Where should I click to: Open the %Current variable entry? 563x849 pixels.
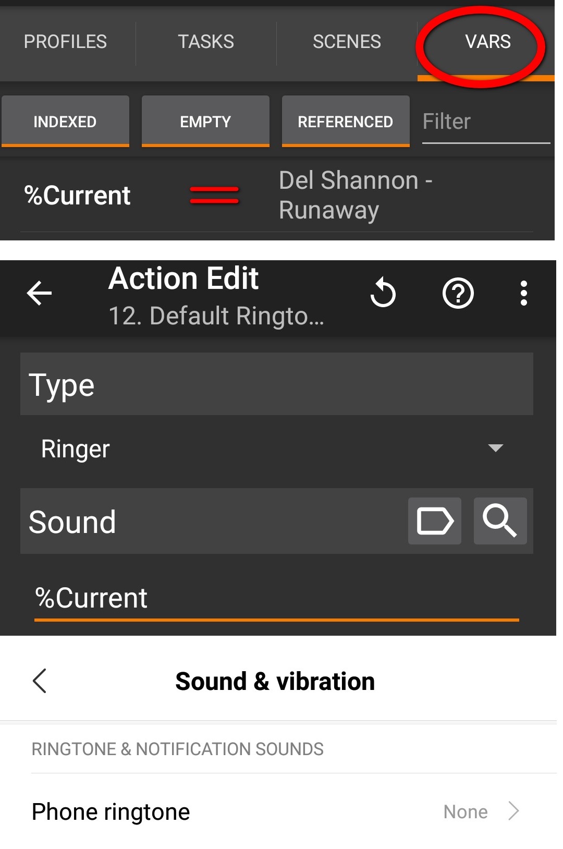pyautogui.click(x=78, y=196)
